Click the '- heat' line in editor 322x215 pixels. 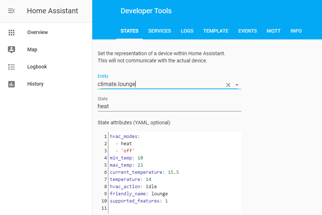(123, 144)
